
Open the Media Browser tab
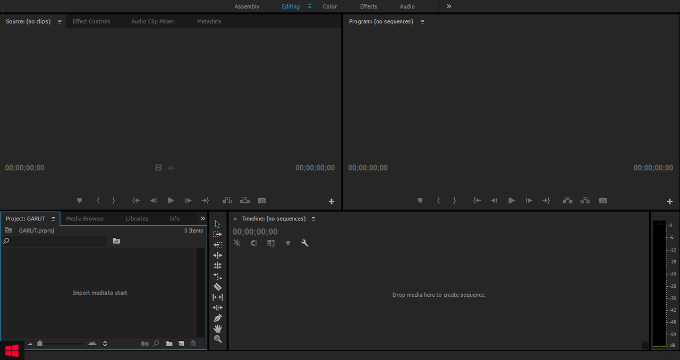pos(85,219)
